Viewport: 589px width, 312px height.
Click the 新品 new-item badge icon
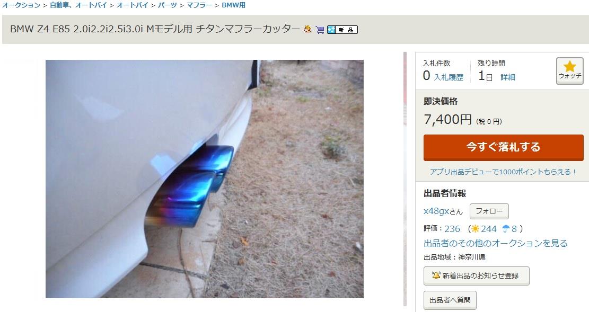(342, 30)
